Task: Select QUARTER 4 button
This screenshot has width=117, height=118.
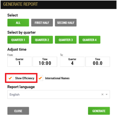Action: click(89, 40)
